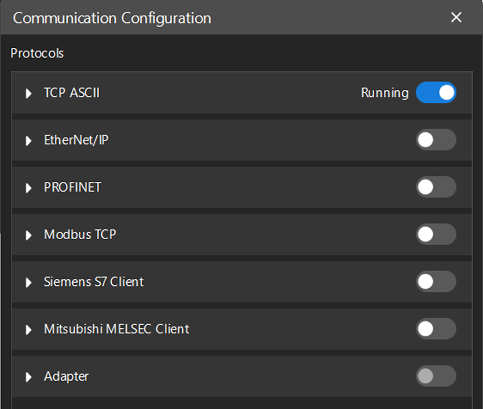Turn on Mitsubishi MELSEC Client toggle

436,329
